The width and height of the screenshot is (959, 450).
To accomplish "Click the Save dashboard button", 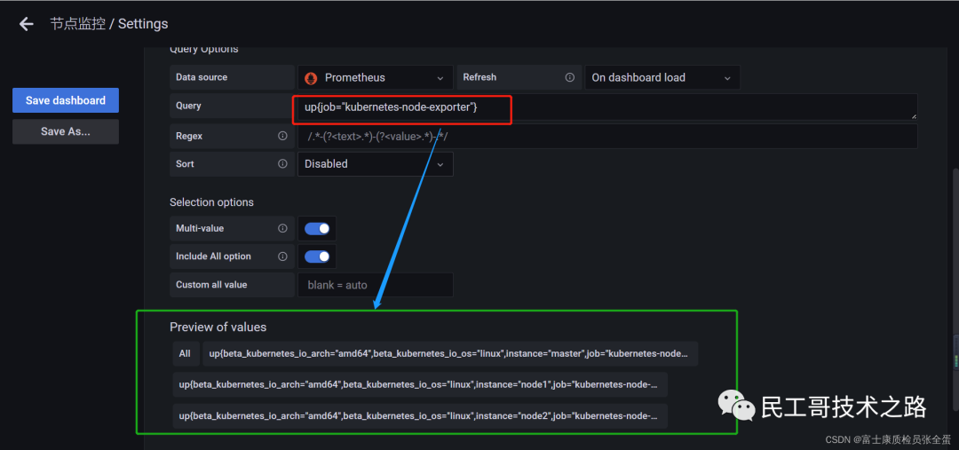I will (66, 100).
